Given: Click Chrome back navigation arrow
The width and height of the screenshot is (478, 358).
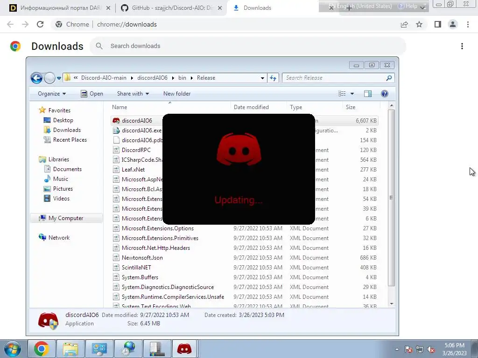Looking at the screenshot, I should [x=10, y=24].
